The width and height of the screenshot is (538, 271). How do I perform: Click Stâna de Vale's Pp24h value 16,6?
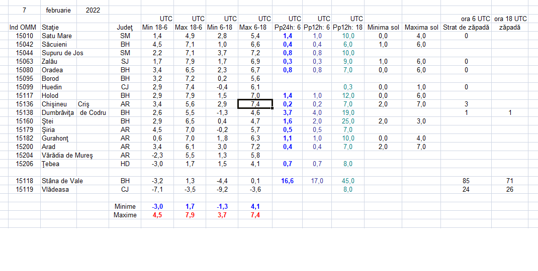pyautogui.click(x=288, y=181)
